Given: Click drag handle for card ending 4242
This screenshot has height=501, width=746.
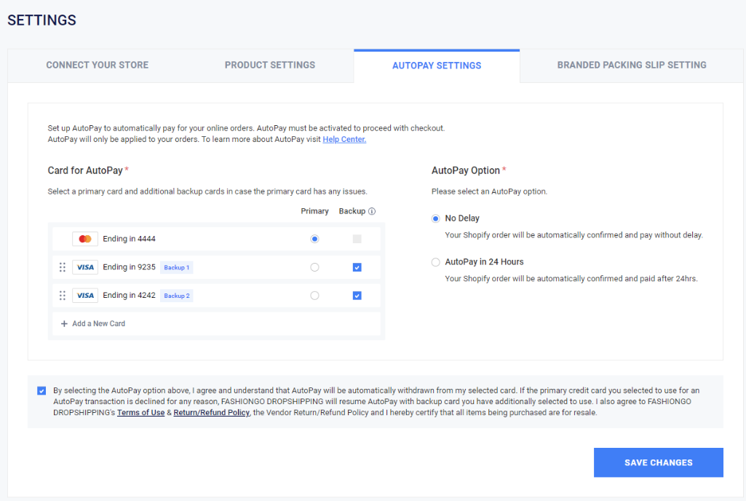Looking at the screenshot, I should pyautogui.click(x=63, y=296).
